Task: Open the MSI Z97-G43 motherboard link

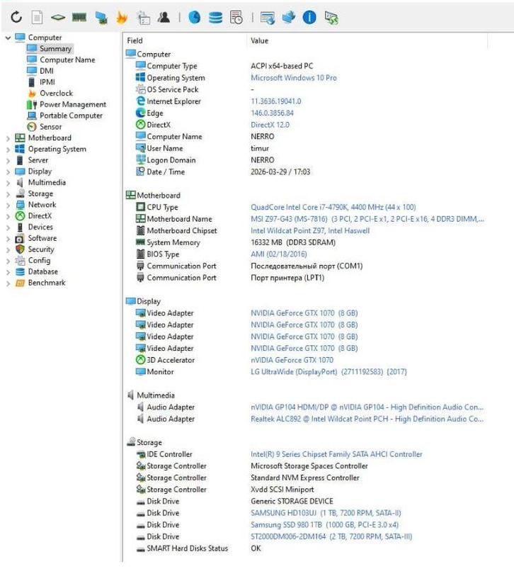Action: (367, 219)
